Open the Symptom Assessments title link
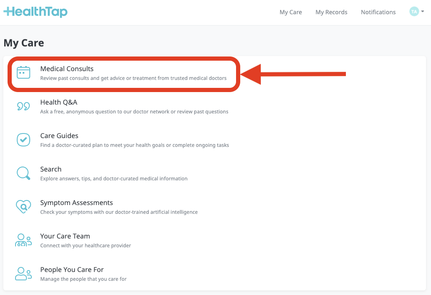The width and height of the screenshot is (431, 295). [76, 203]
